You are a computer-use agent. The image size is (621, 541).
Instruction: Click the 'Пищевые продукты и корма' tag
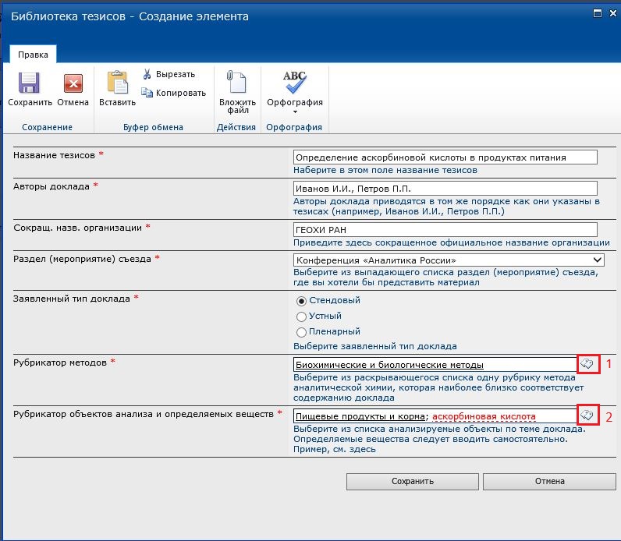tap(360, 416)
